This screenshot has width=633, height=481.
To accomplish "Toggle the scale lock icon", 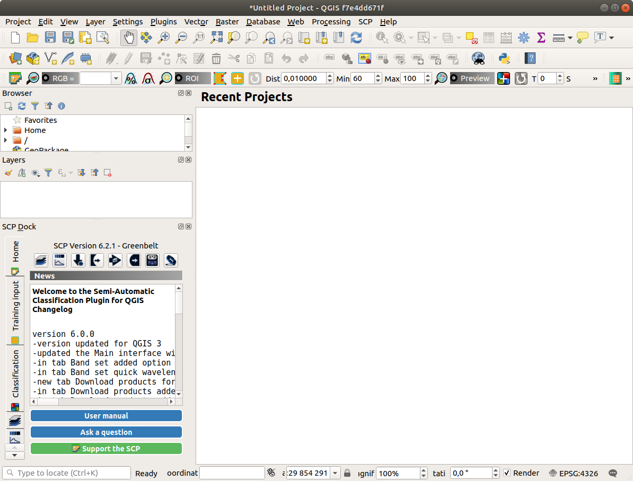I will pos(347,473).
